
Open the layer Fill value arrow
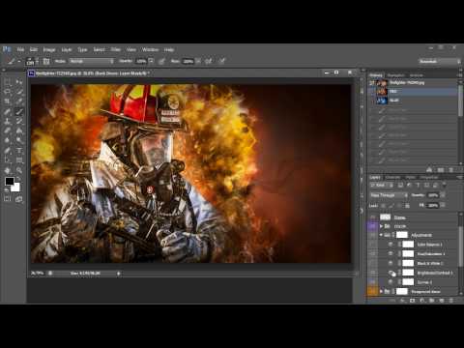[443, 205]
